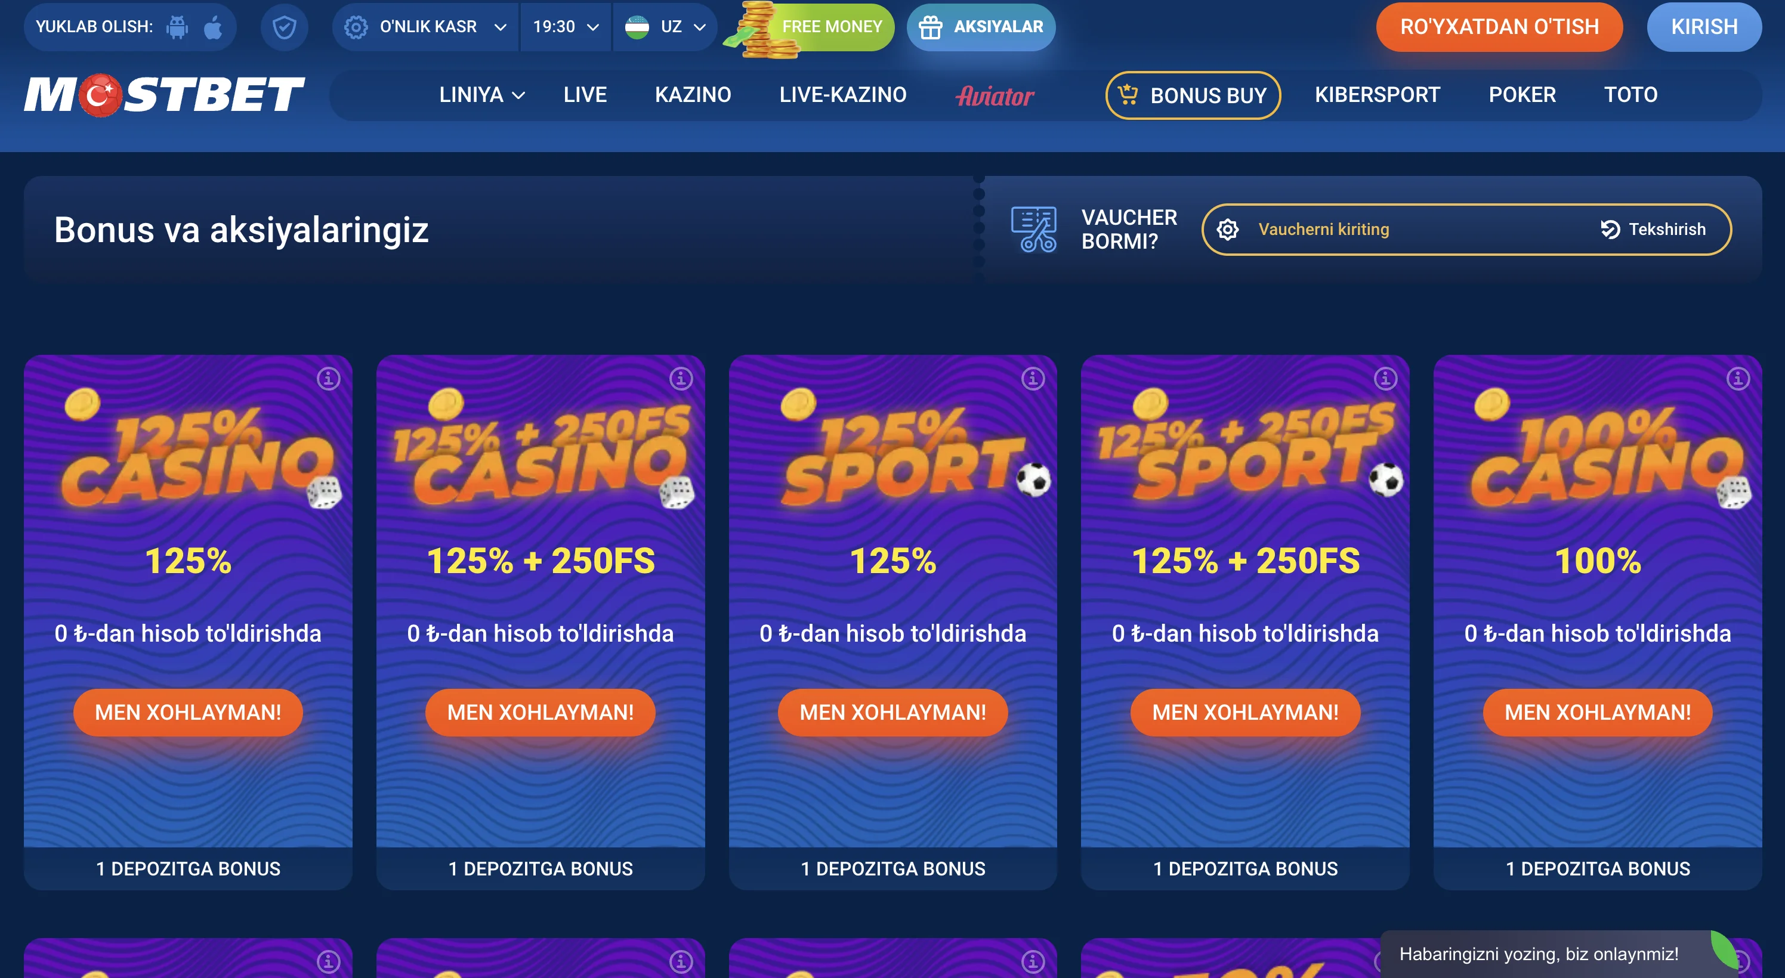Open info icon on 125% Casino card
This screenshot has height=978, width=1785.
click(x=329, y=379)
